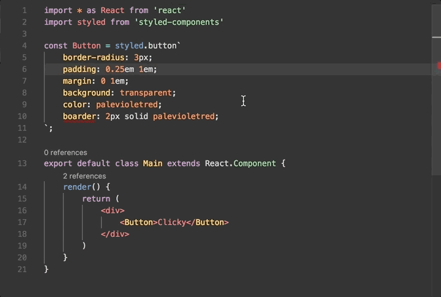
Task: Click 'export' keyword on line 13
Action: [x=58, y=164]
